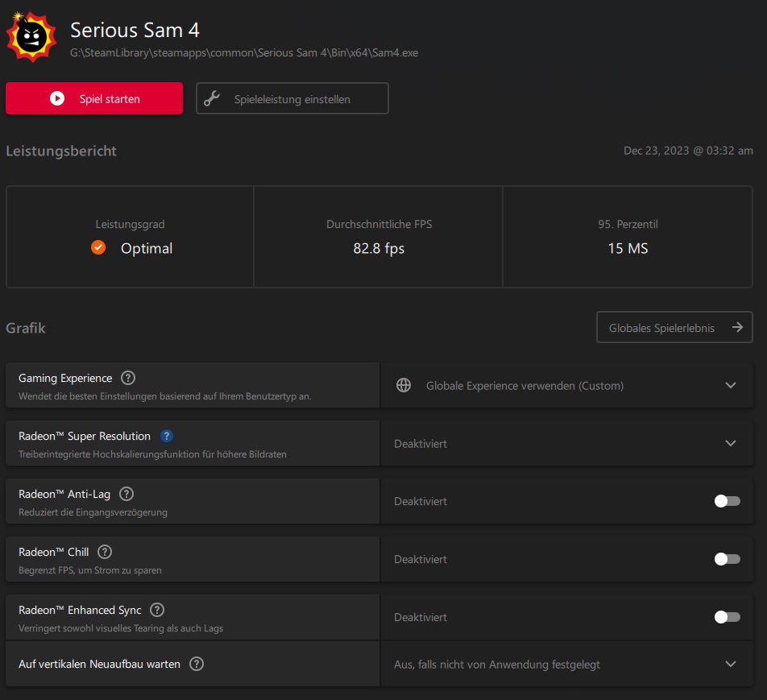
Task: Show help for Radeon Chill
Action: (x=105, y=552)
